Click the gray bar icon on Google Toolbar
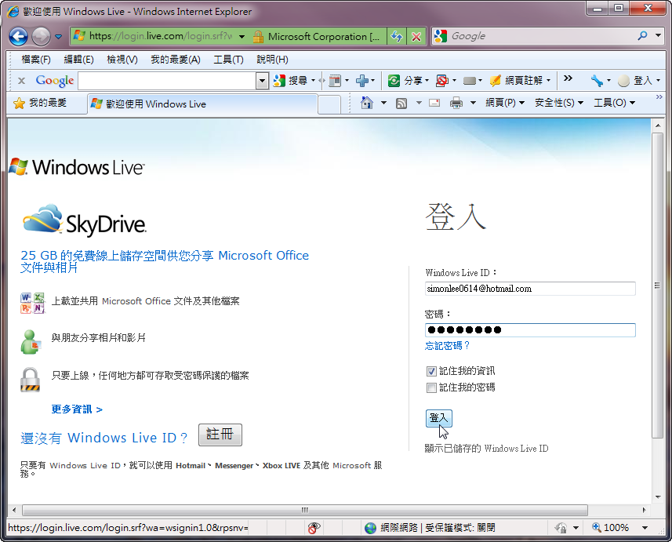Screen dimensions: 672x542 (x=470, y=80)
